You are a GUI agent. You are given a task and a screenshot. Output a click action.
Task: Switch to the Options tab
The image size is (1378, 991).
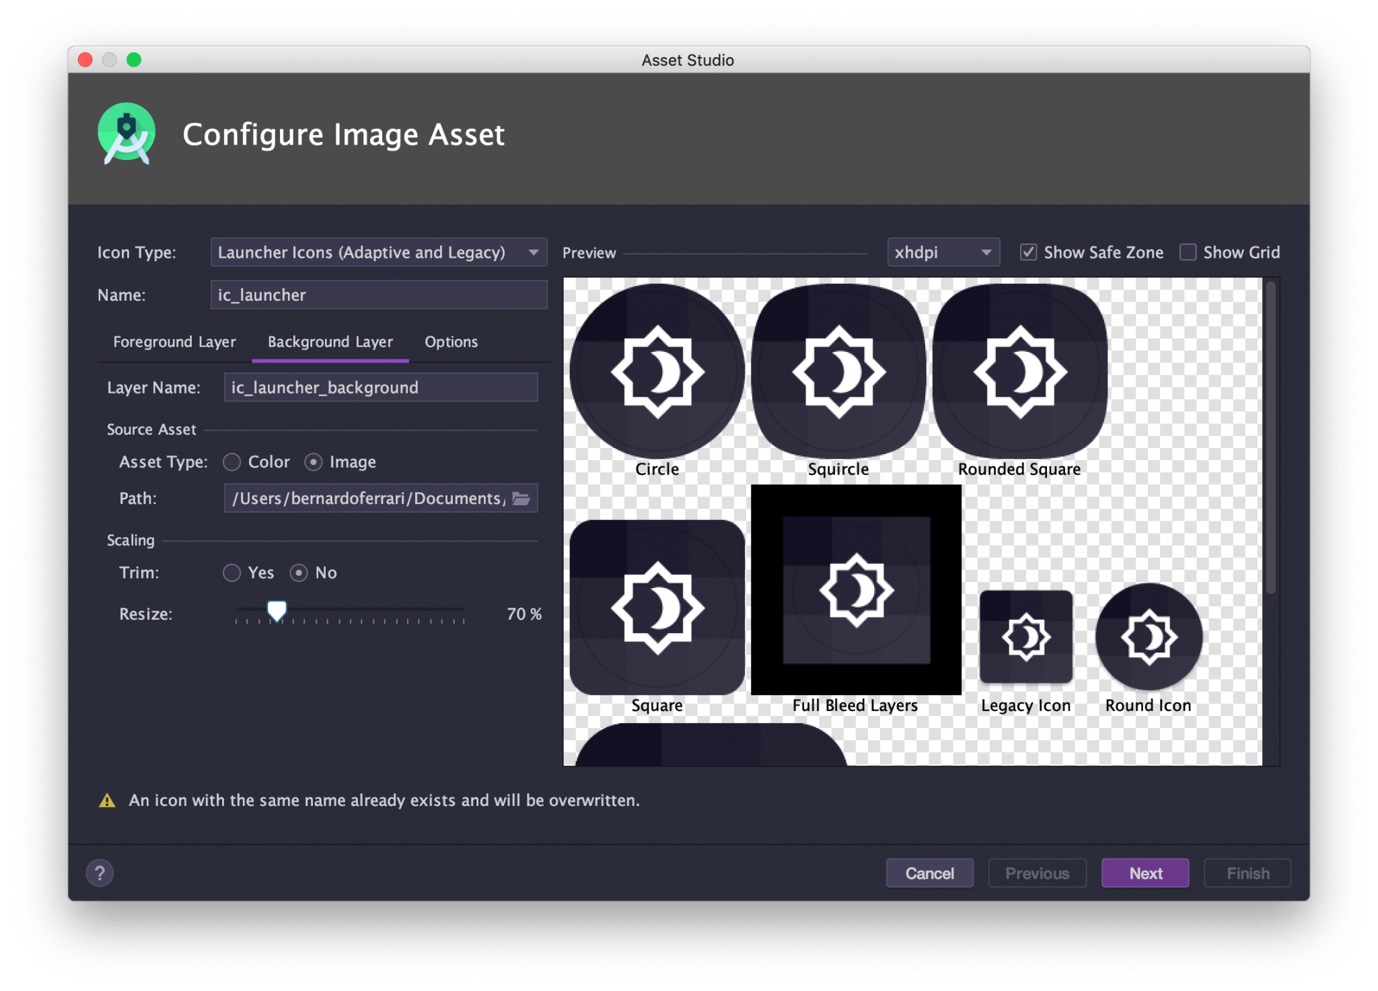click(x=451, y=342)
